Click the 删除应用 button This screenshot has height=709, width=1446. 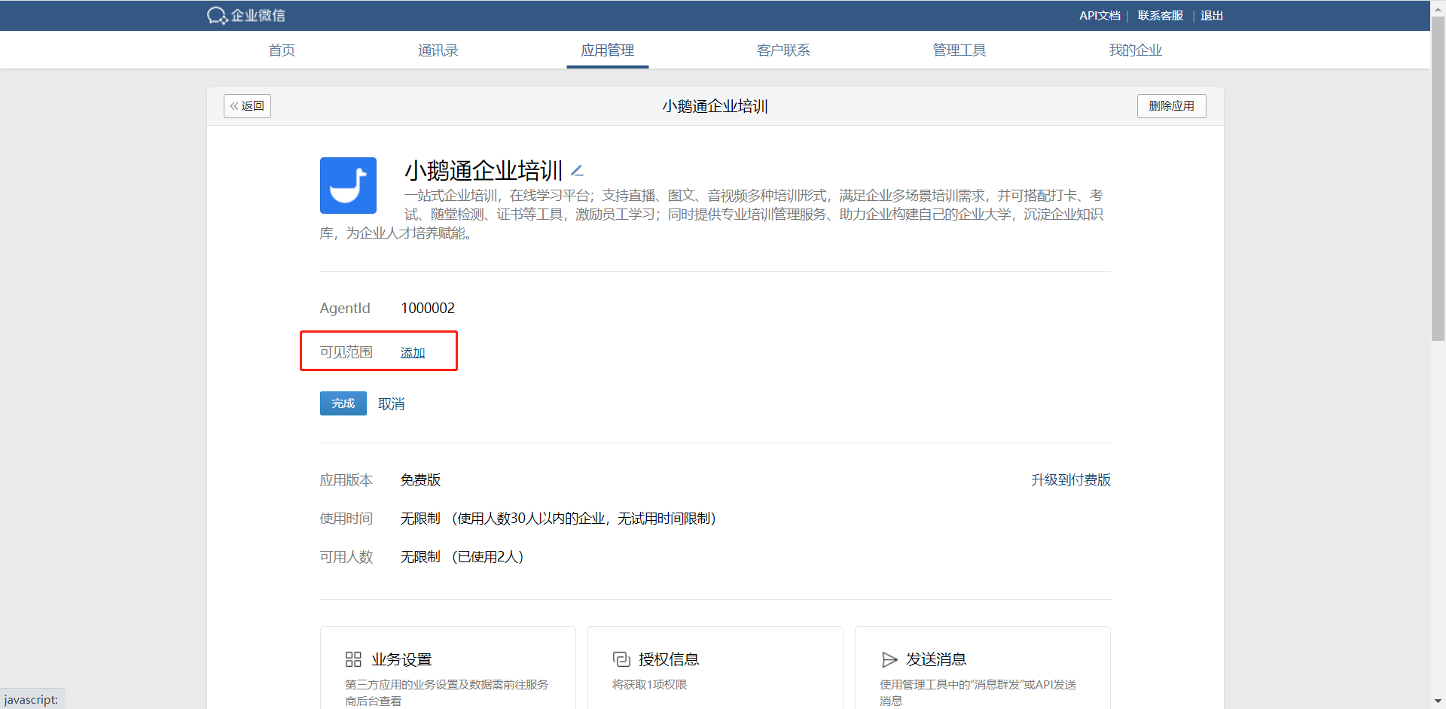(x=1172, y=106)
